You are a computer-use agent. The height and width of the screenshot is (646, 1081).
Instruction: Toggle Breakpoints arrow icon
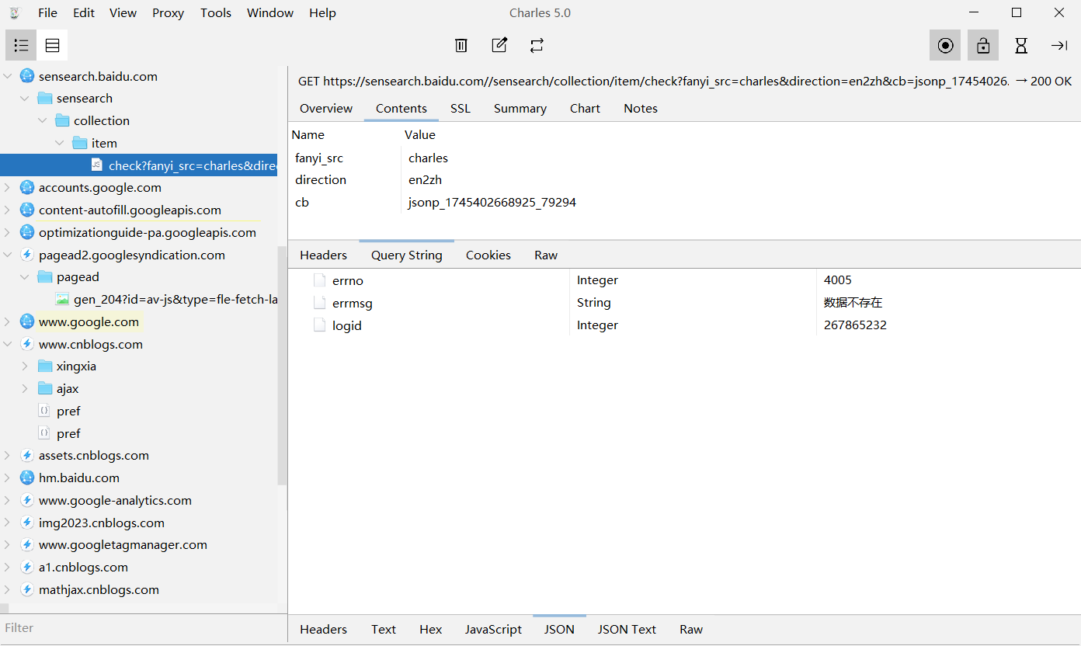click(1059, 46)
